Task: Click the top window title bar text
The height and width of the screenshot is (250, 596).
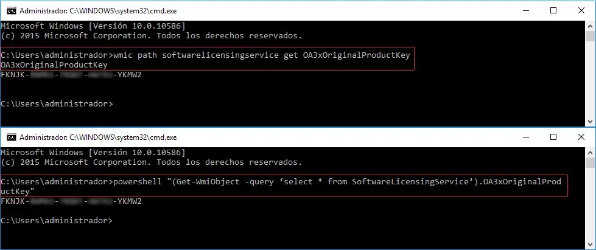Action: [x=98, y=11]
